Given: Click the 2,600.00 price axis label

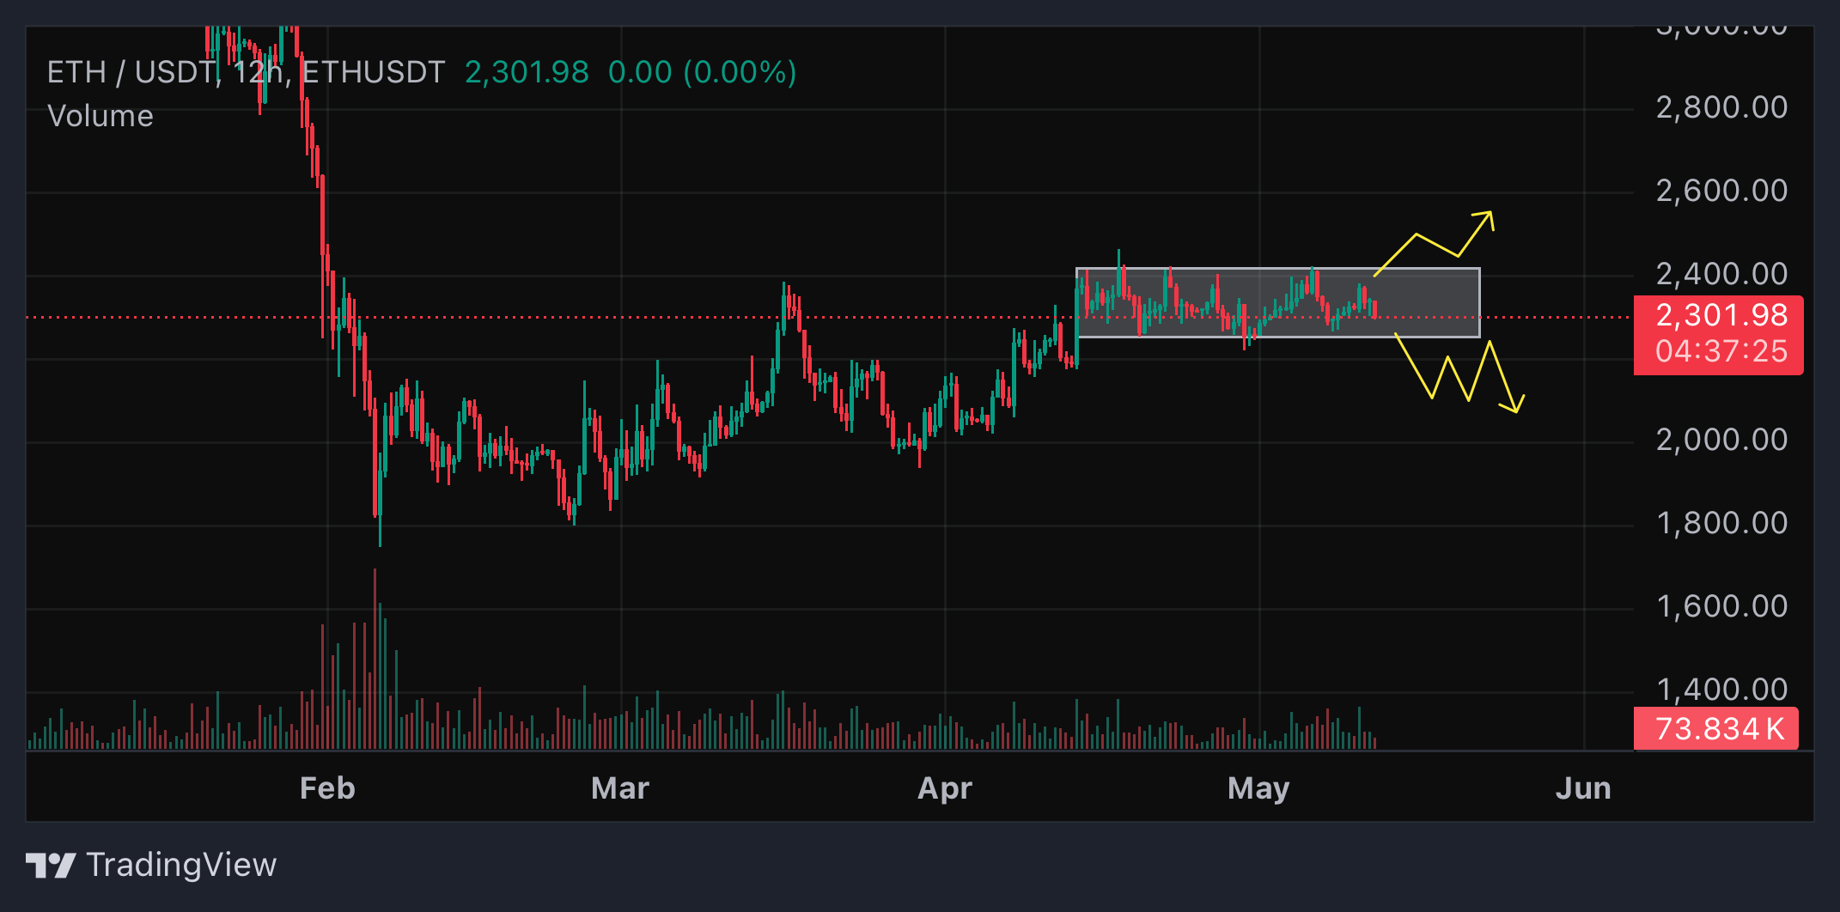Looking at the screenshot, I should click(x=1721, y=191).
